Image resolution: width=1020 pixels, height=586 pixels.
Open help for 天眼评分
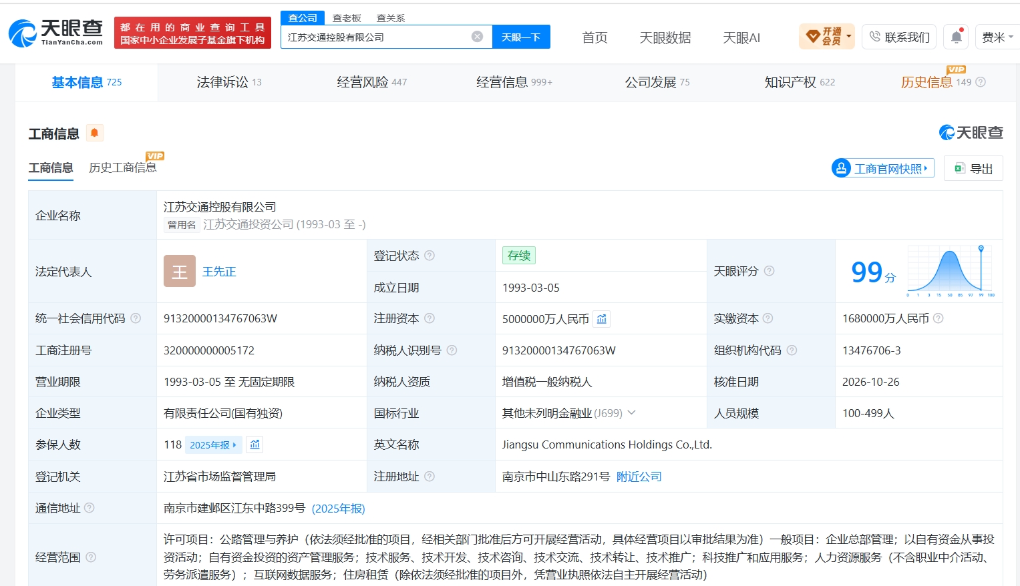[769, 271]
